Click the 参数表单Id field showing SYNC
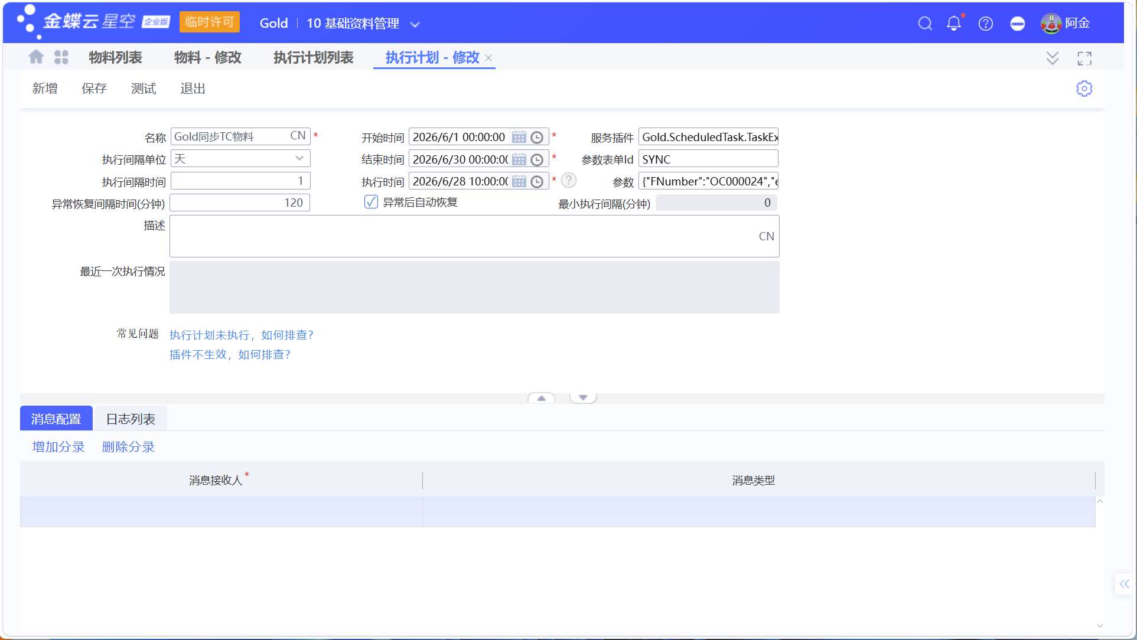Viewport: 1137px width, 640px height. (x=708, y=159)
